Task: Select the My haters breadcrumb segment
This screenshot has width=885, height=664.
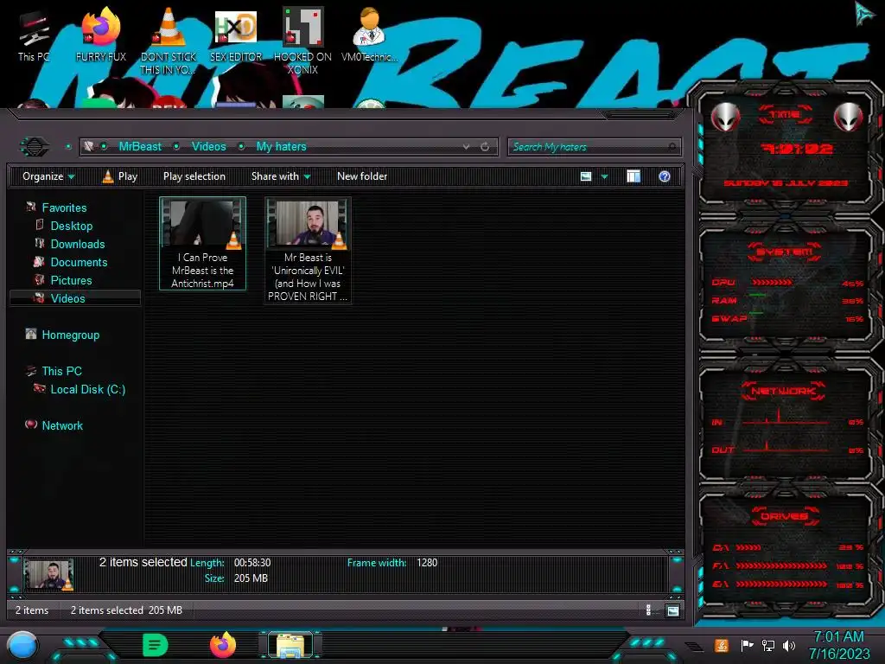Action: click(281, 147)
